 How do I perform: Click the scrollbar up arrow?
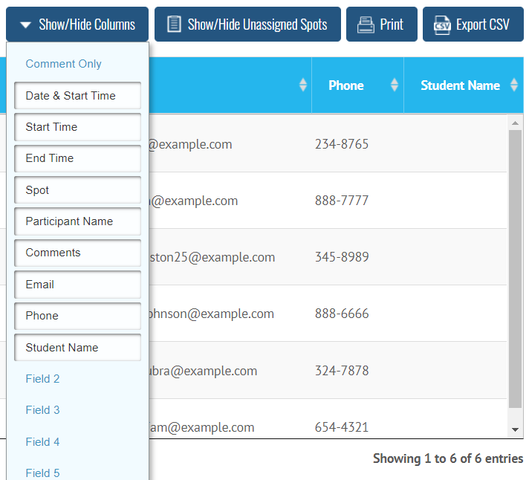515,123
